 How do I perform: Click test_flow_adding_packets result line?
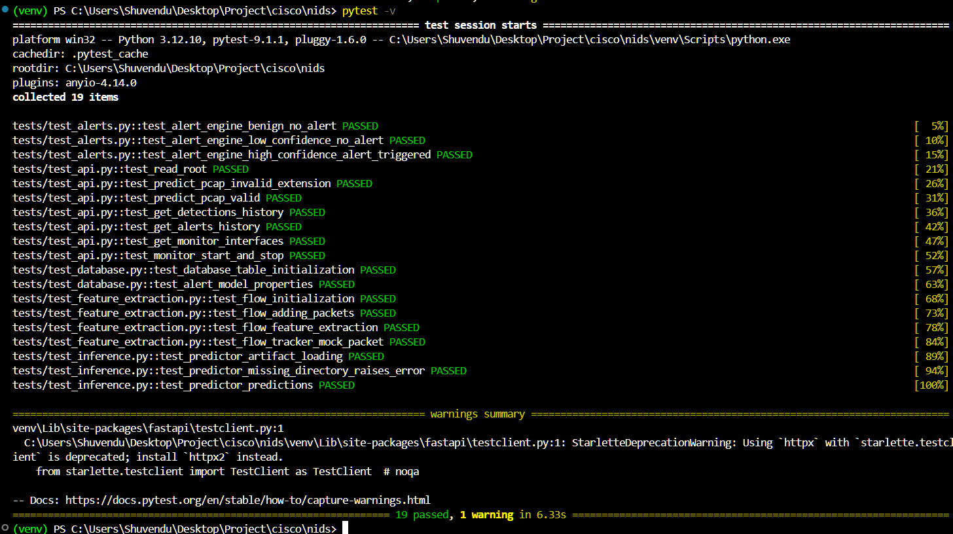pyautogui.click(x=204, y=313)
